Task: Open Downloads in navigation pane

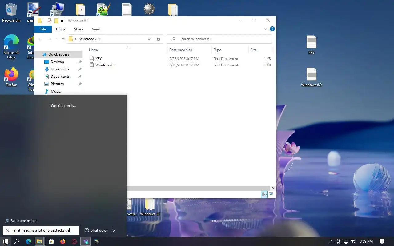Action: (60, 69)
